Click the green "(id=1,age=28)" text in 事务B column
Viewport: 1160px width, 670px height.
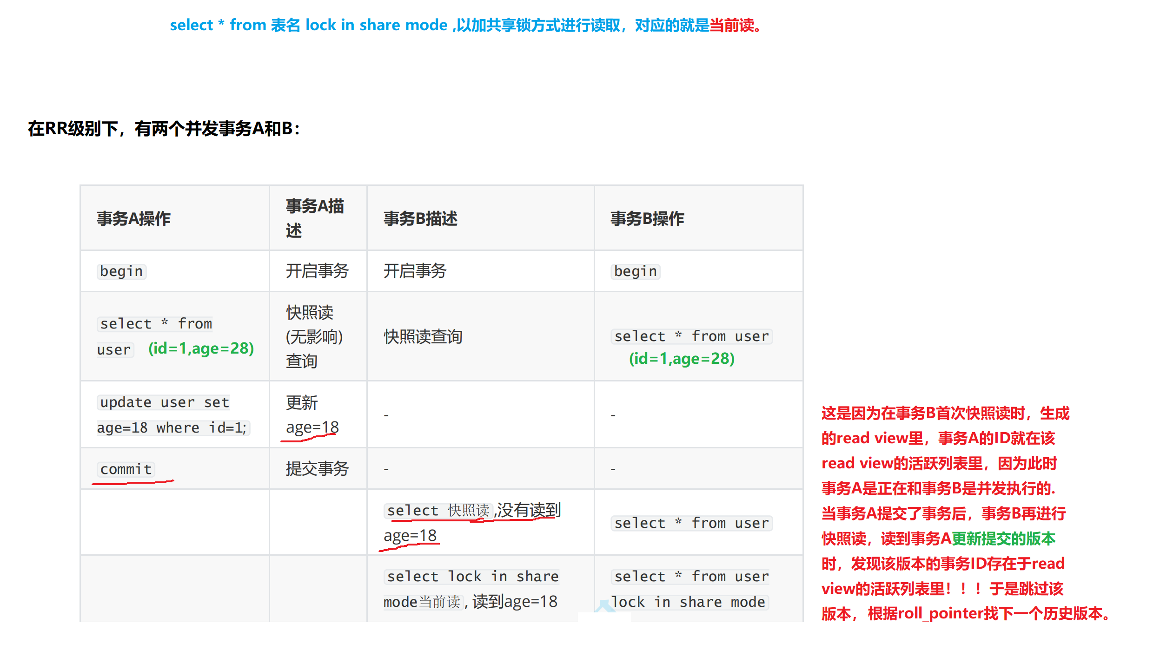(682, 358)
